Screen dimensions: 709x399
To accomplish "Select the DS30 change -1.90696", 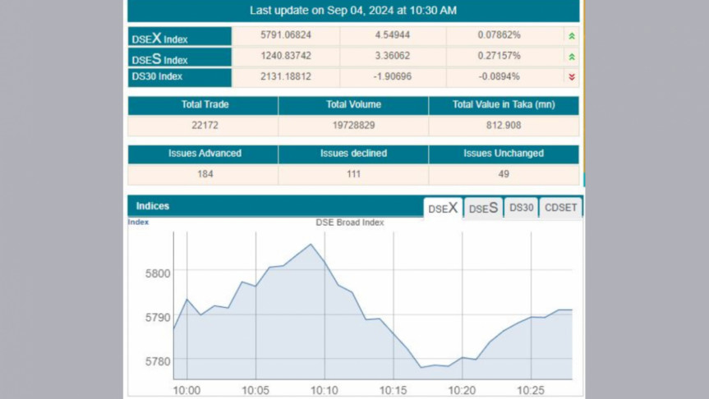I will pyautogui.click(x=393, y=76).
